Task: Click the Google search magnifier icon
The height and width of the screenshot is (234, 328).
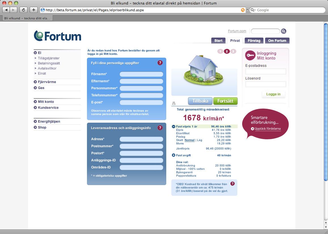Action: (x=253, y=10)
